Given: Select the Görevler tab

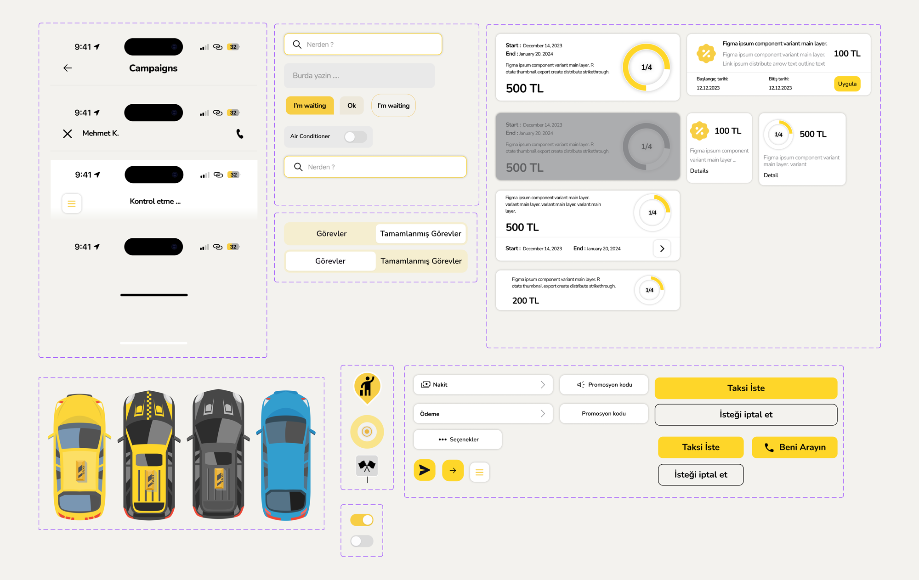Looking at the screenshot, I should tap(330, 260).
